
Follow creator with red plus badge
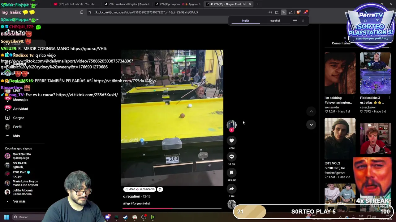pos(231,130)
